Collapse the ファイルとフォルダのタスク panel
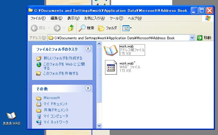The width and height of the screenshot is (218, 135). (x=88, y=49)
